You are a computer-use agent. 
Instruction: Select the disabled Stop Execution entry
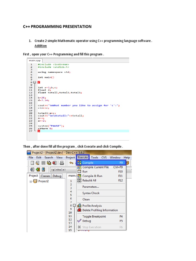click(x=101, y=227)
